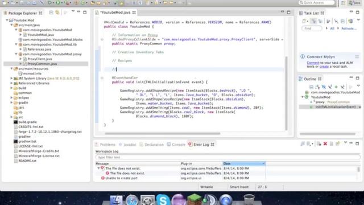Click the Activate... link in Task List
The width and height of the screenshot is (364, 205).
pos(349,28)
